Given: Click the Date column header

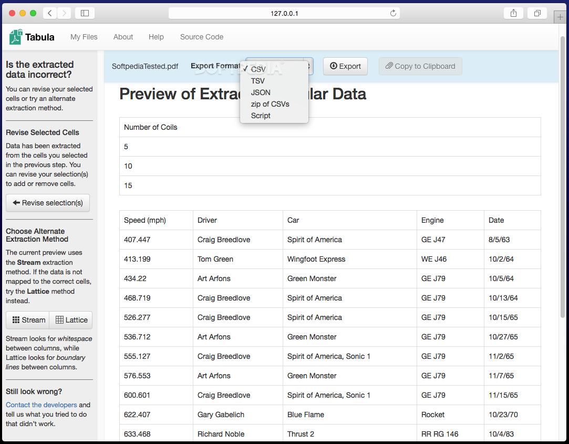Looking at the screenshot, I should click(512, 220).
